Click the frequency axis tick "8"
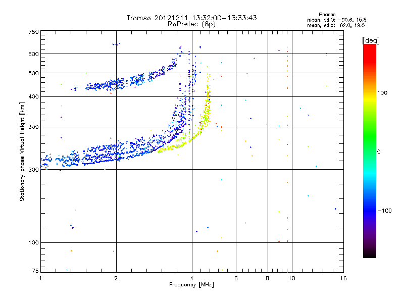Screen dimensions: 404x303 [268, 278]
